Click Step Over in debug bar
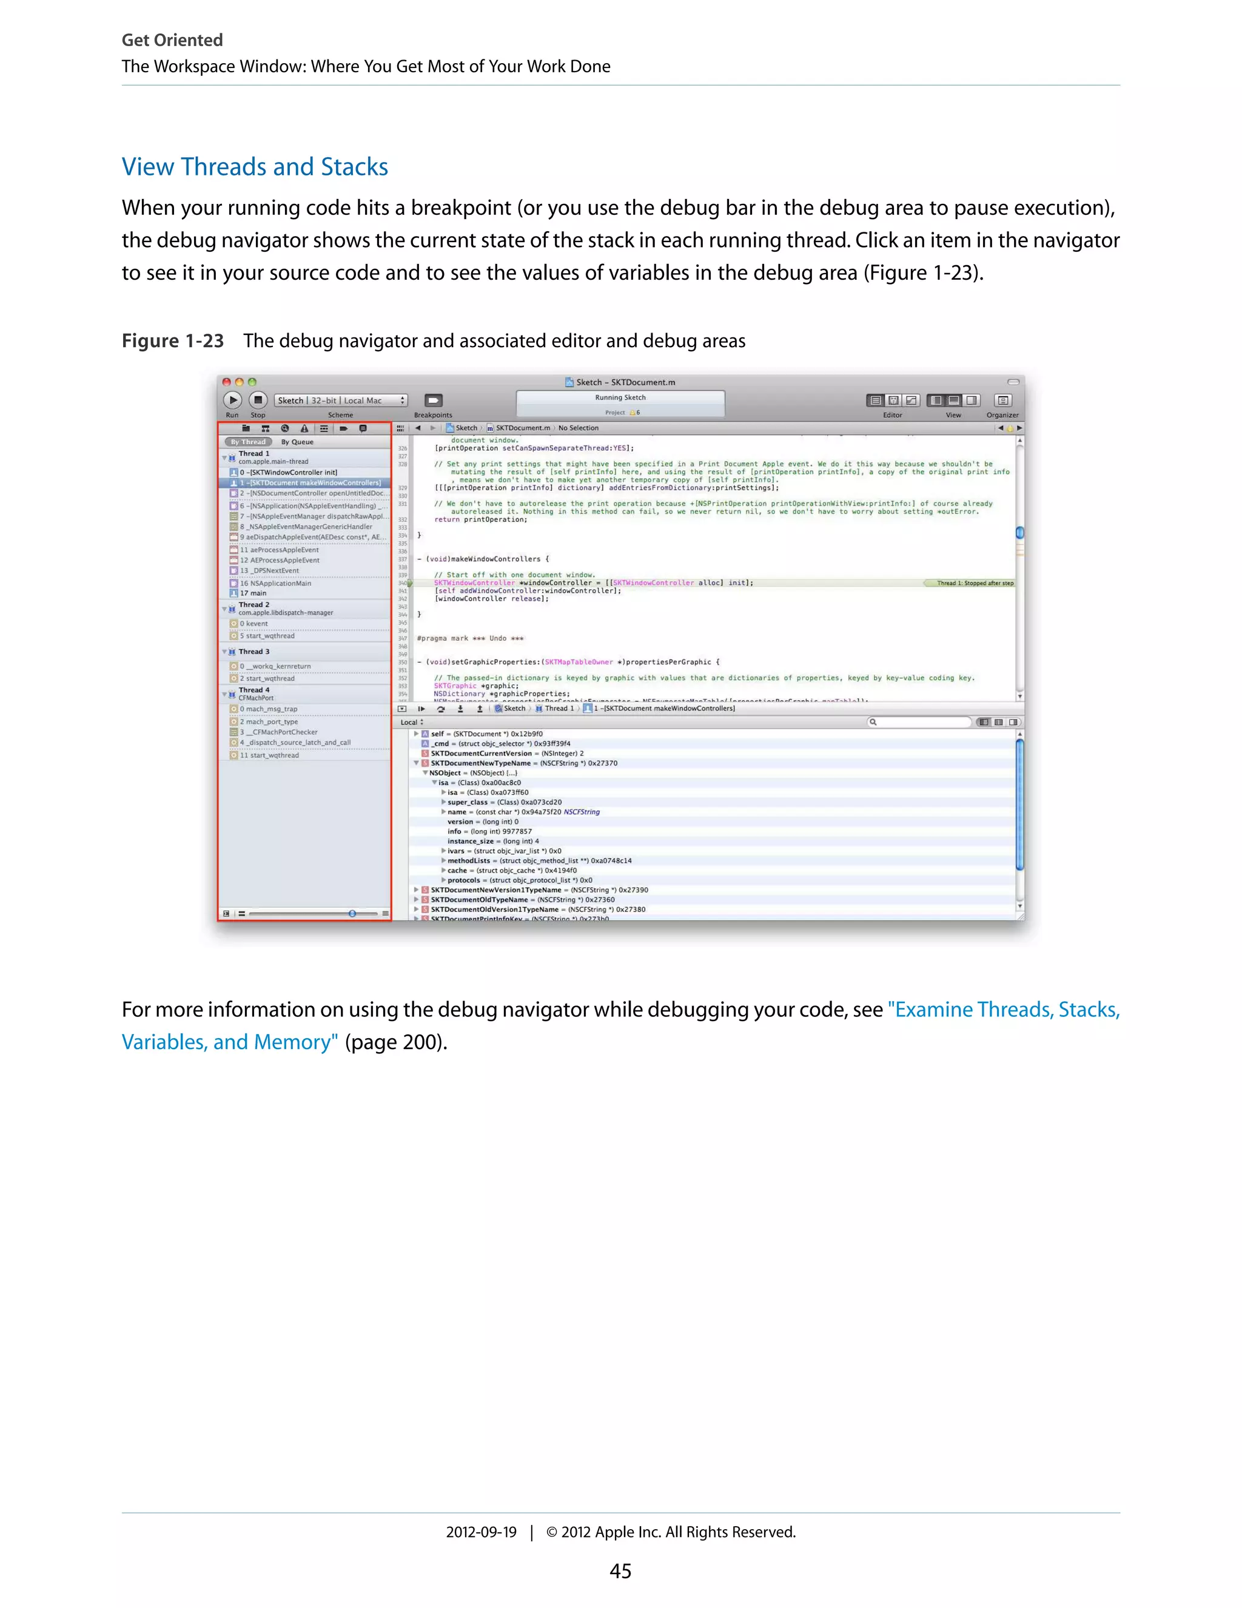The width and height of the screenshot is (1242, 1608). point(441,709)
